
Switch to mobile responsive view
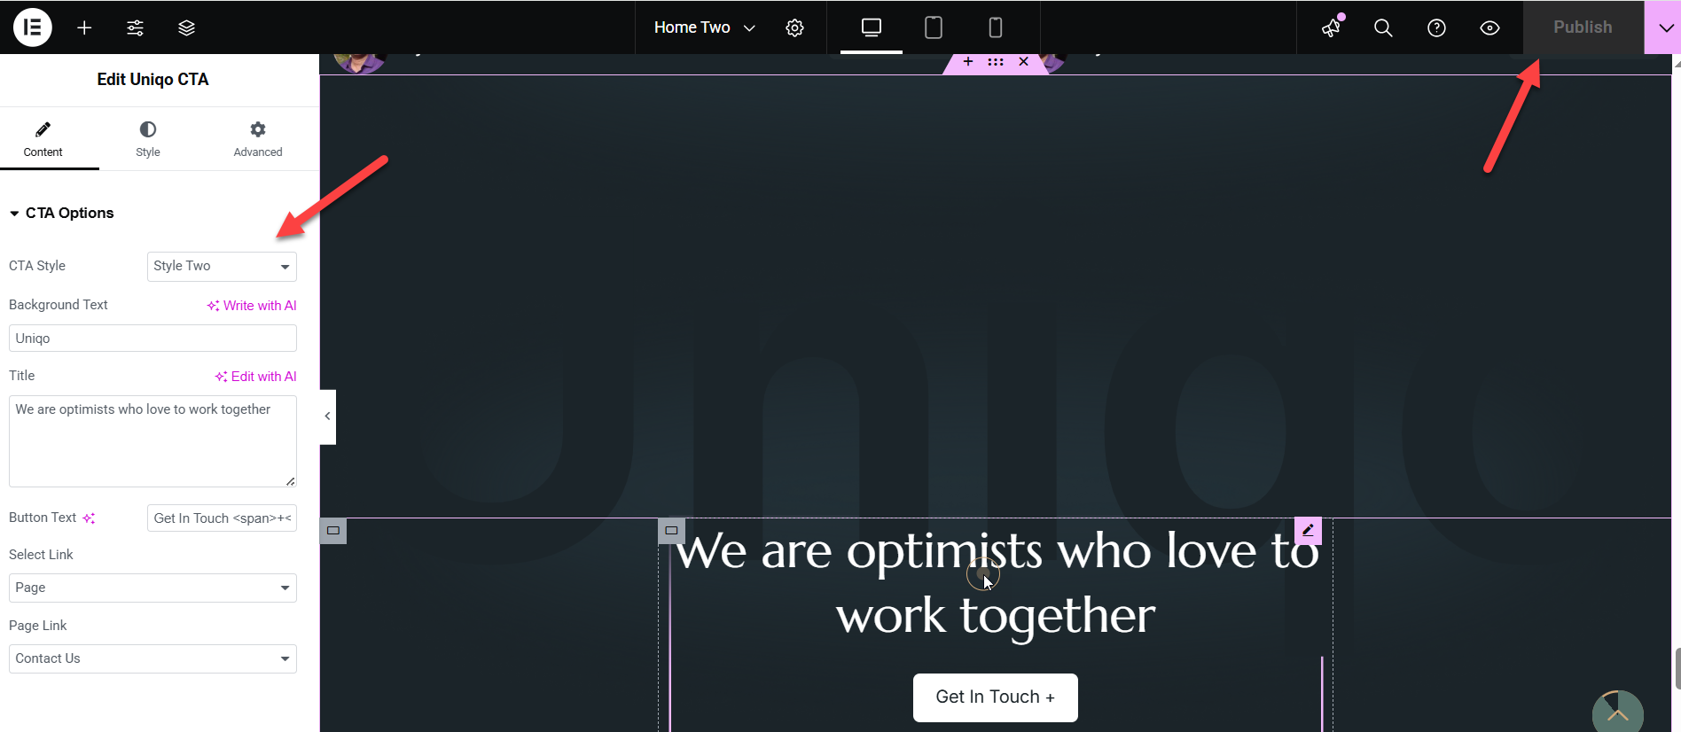click(996, 27)
